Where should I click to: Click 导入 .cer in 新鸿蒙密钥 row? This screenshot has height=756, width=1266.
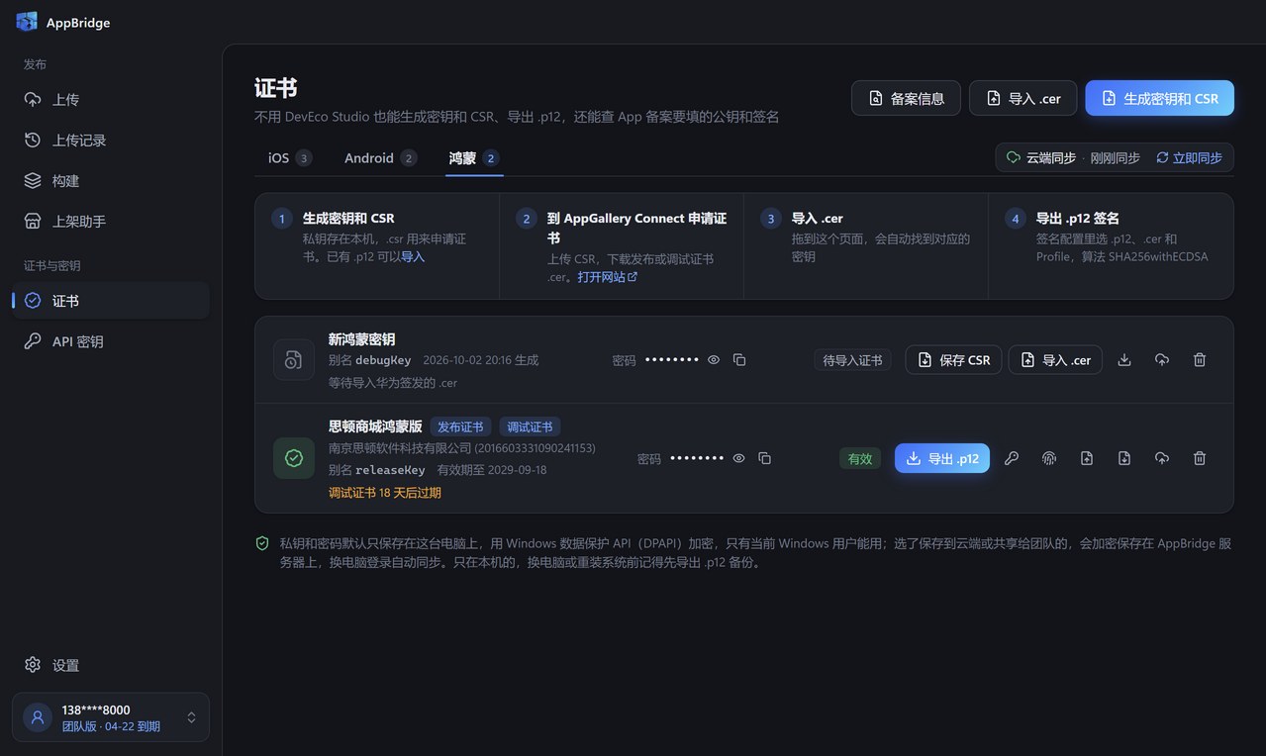tap(1055, 360)
